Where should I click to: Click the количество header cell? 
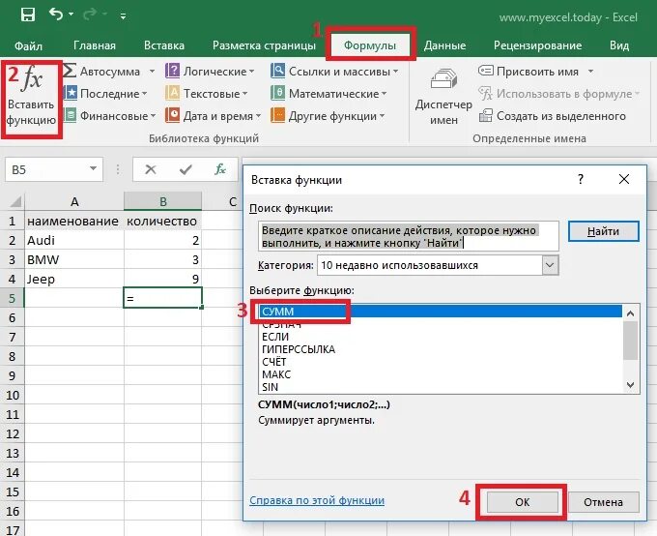coord(163,221)
